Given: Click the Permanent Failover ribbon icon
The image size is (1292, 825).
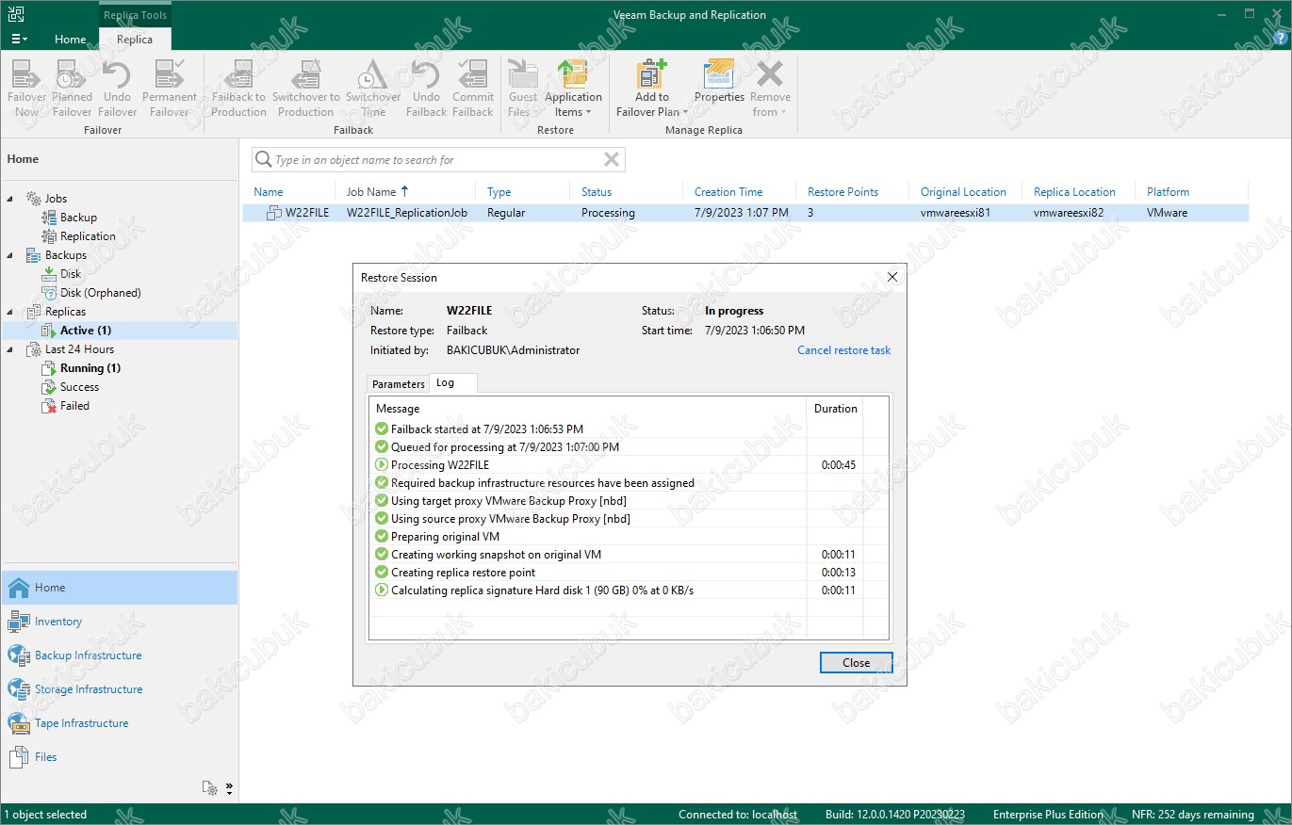Looking at the screenshot, I should (x=170, y=89).
